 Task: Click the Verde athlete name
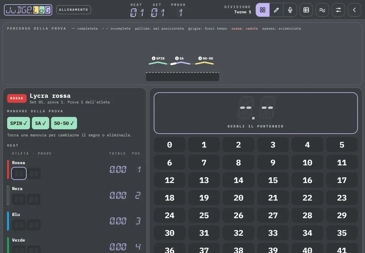(18, 240)
